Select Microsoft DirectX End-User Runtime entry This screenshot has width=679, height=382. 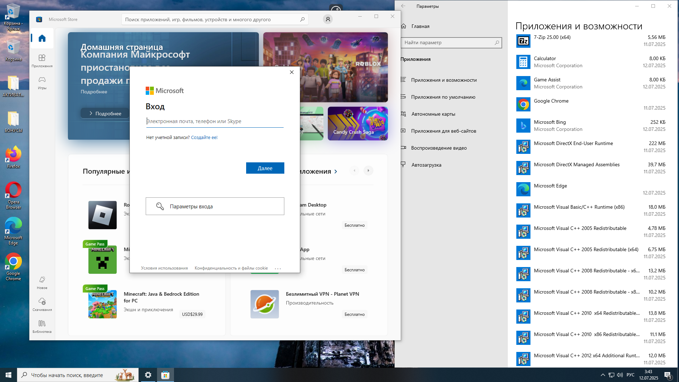[591, 147]
